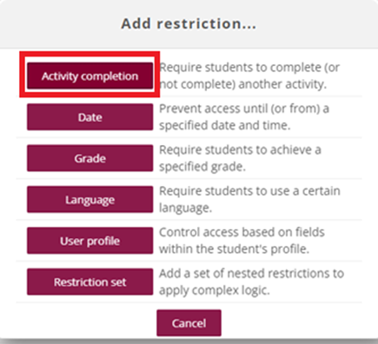
Task: Click the 'Prevent access until' description text
Action: point(244,117)
